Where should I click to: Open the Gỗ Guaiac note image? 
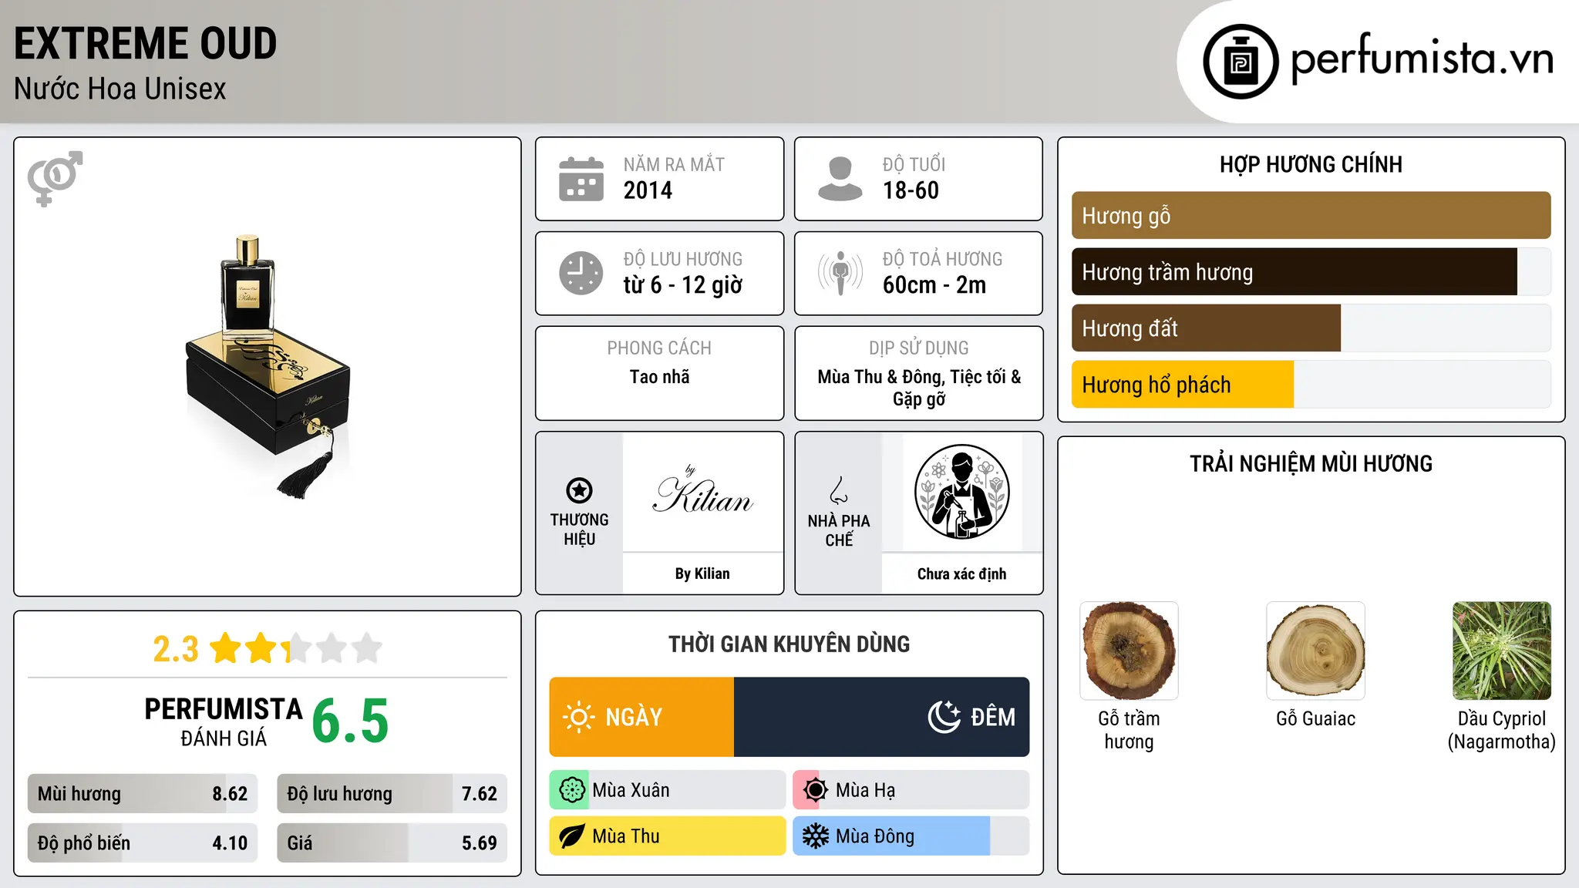pos(1315,651)
